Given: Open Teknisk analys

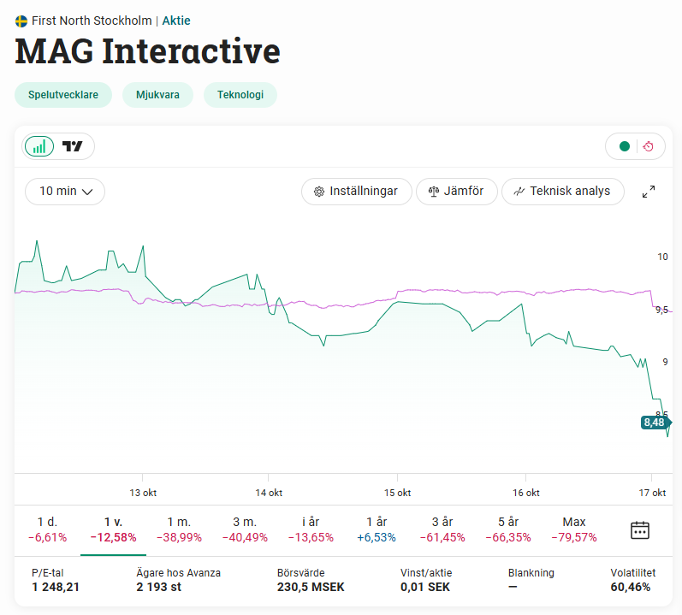Looking at the screenshot, I should coord(563,192).
